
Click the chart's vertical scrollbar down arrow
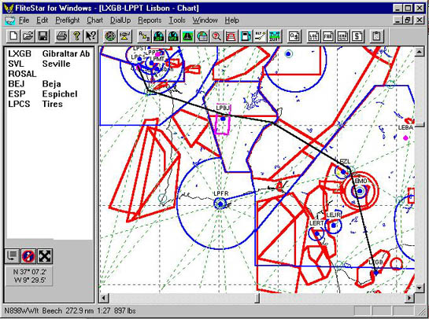(x=420, y=288)
